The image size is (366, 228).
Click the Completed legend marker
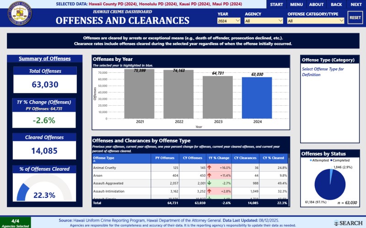332,160
